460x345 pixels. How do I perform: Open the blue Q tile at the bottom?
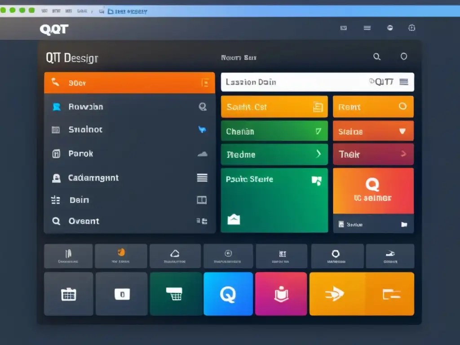coord(228,293)
